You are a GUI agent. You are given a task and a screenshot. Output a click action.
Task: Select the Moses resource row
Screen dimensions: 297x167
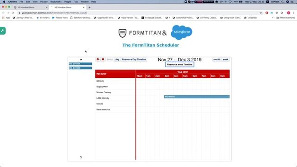(115, 104)
